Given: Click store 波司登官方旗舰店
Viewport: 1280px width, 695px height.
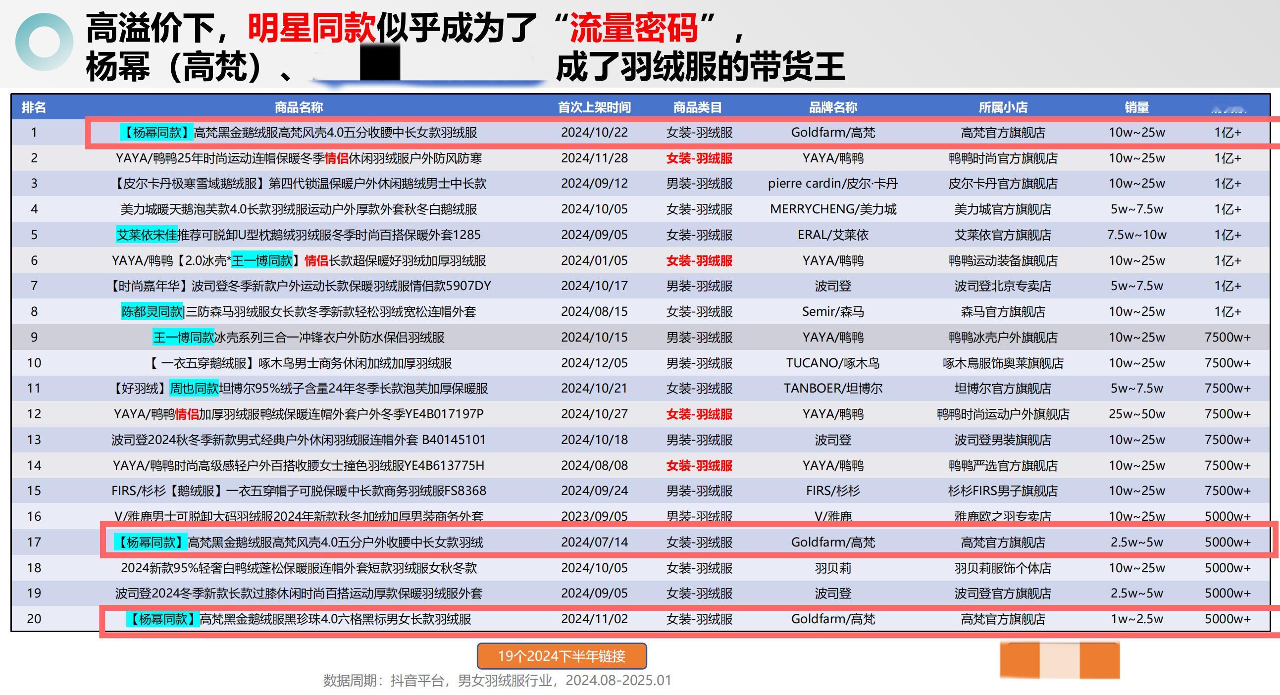Looking at the screenshot, I should (1003, 593).
